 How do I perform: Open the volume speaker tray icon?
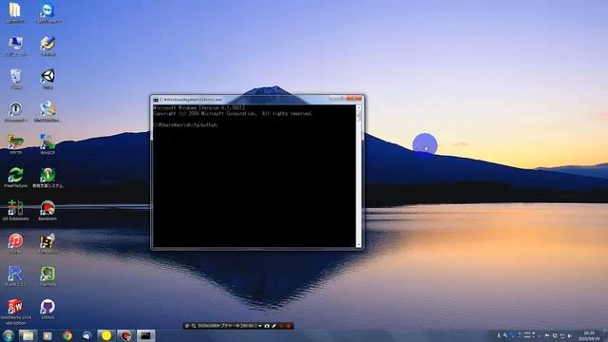(x=570, y=335)
